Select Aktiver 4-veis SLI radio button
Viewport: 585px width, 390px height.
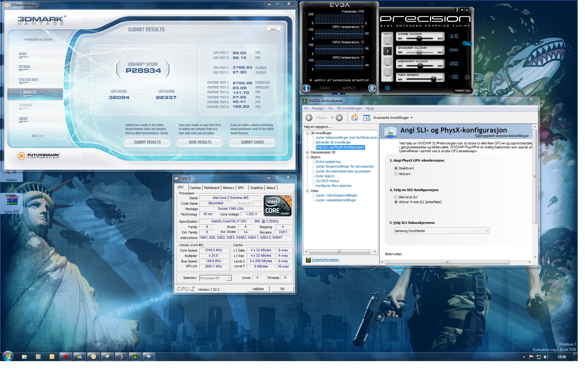pyautogui.click(x=396, y=202)
